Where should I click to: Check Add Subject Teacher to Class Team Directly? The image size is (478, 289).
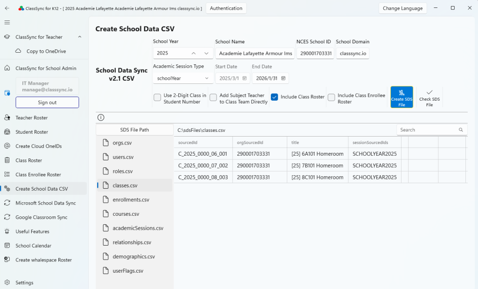coord(213,97)
